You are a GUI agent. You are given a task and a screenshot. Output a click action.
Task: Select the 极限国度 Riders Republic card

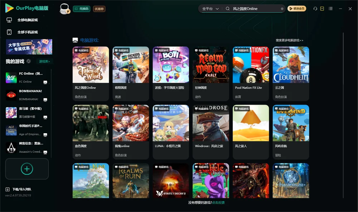tap(131, 73)
